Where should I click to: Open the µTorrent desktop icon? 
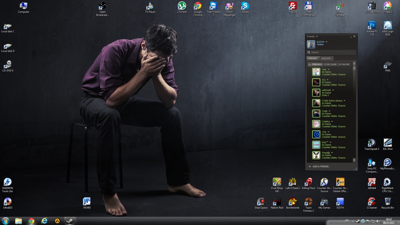pyautogui.click(x=182, y=6)
